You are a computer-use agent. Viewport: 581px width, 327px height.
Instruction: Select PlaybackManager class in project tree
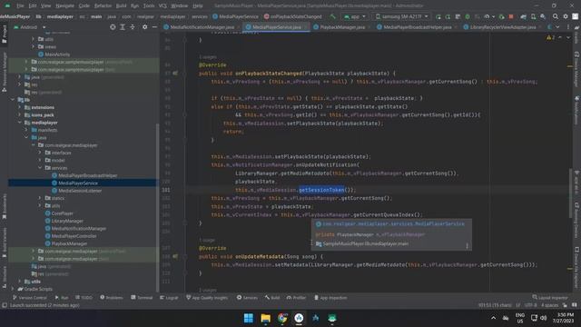click(69, 243)
